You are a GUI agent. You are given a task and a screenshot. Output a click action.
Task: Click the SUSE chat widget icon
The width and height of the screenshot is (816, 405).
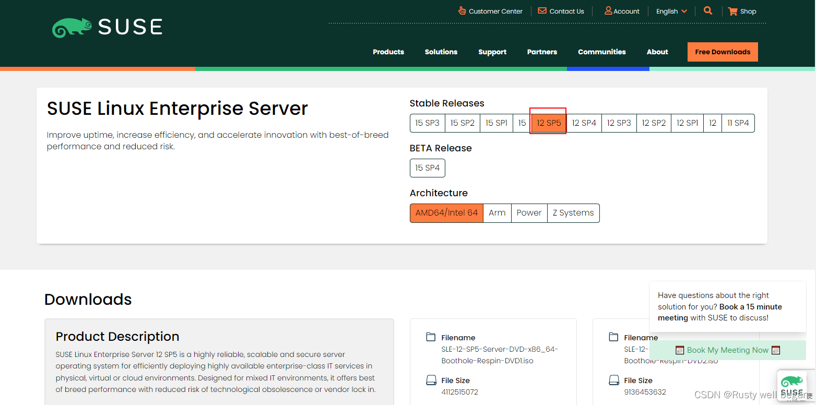click(x=792, y=386)
